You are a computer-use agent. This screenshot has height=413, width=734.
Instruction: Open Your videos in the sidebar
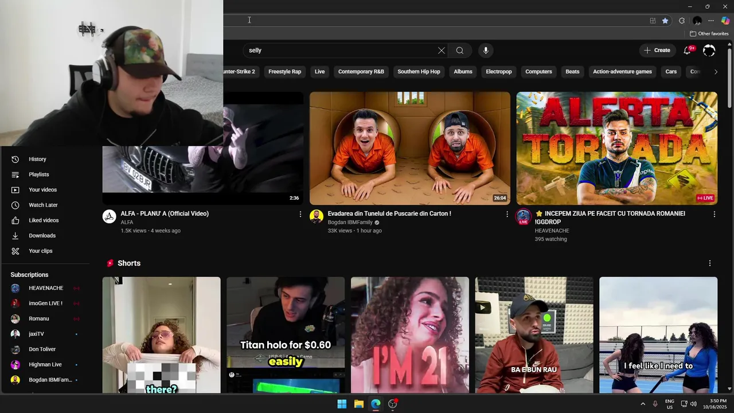click(42, 190)
